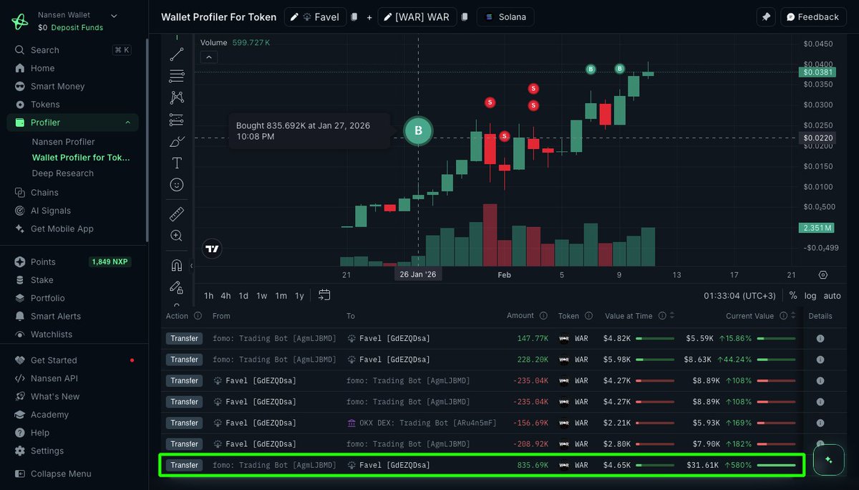The width and height of the screenshot is (859, 490).
Task: Toggle percentage scale on price axis
Action: [793, 296]
